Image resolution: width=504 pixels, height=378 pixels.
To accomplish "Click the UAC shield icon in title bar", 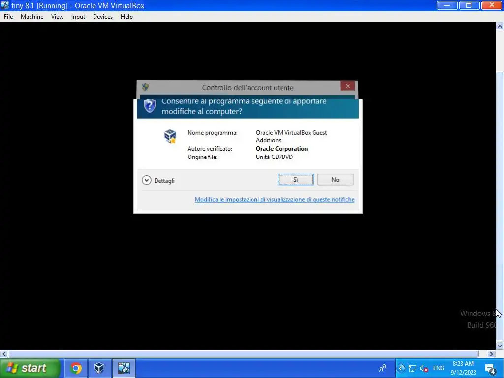I will tap(145, 87).
